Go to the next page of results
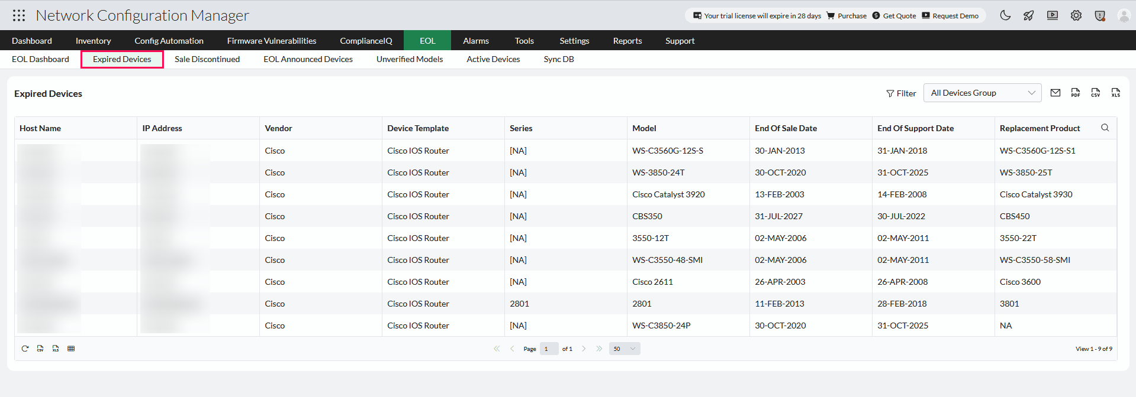 pyautogui.click(x=584, y=349)
